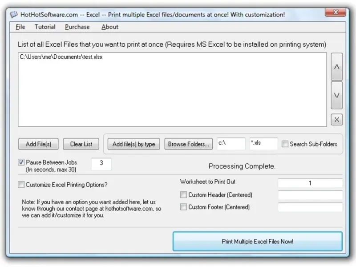Viewport: 356px width, 267px height.
Task: Click Print Multiple Excel Files Now!
Action: pyautogui.click(x=258, y=241)
